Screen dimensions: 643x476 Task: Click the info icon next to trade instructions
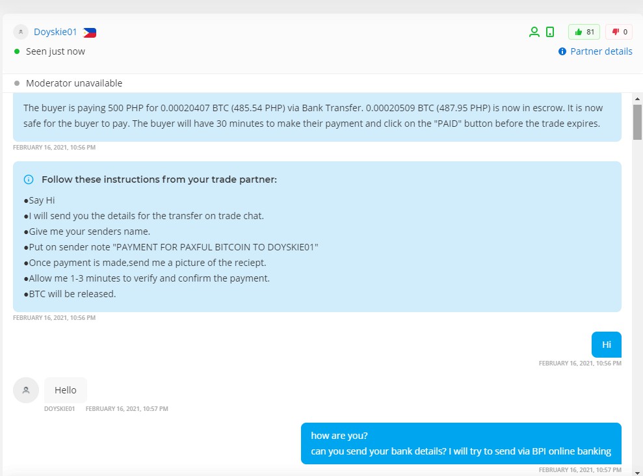(x=29, y=179)
